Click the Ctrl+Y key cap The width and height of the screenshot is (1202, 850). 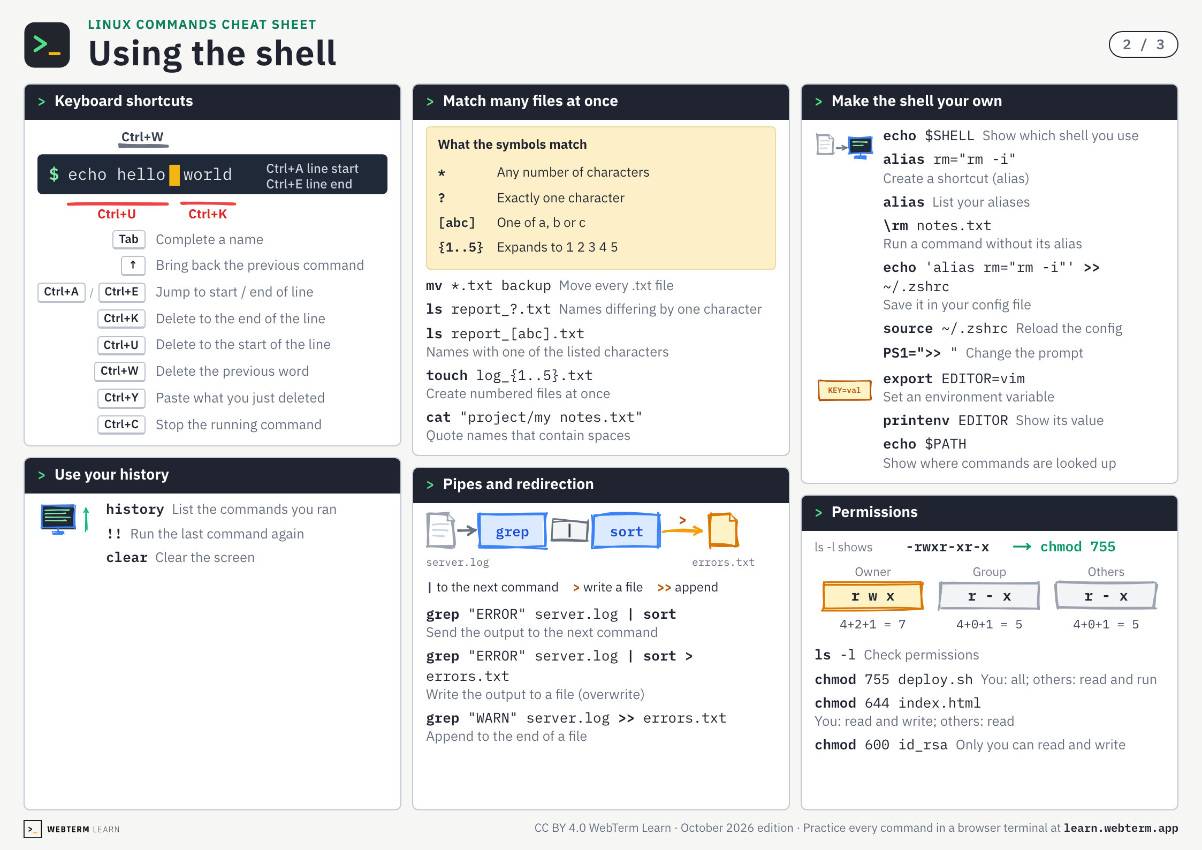121,398
